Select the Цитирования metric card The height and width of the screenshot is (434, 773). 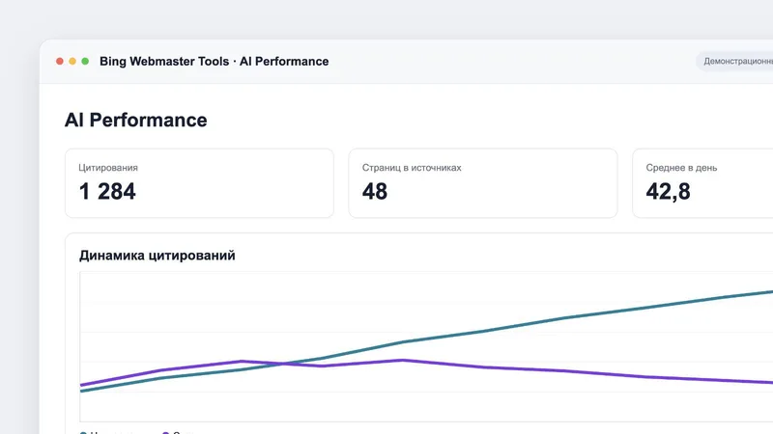pyautogui.click(x=199, y=183)
